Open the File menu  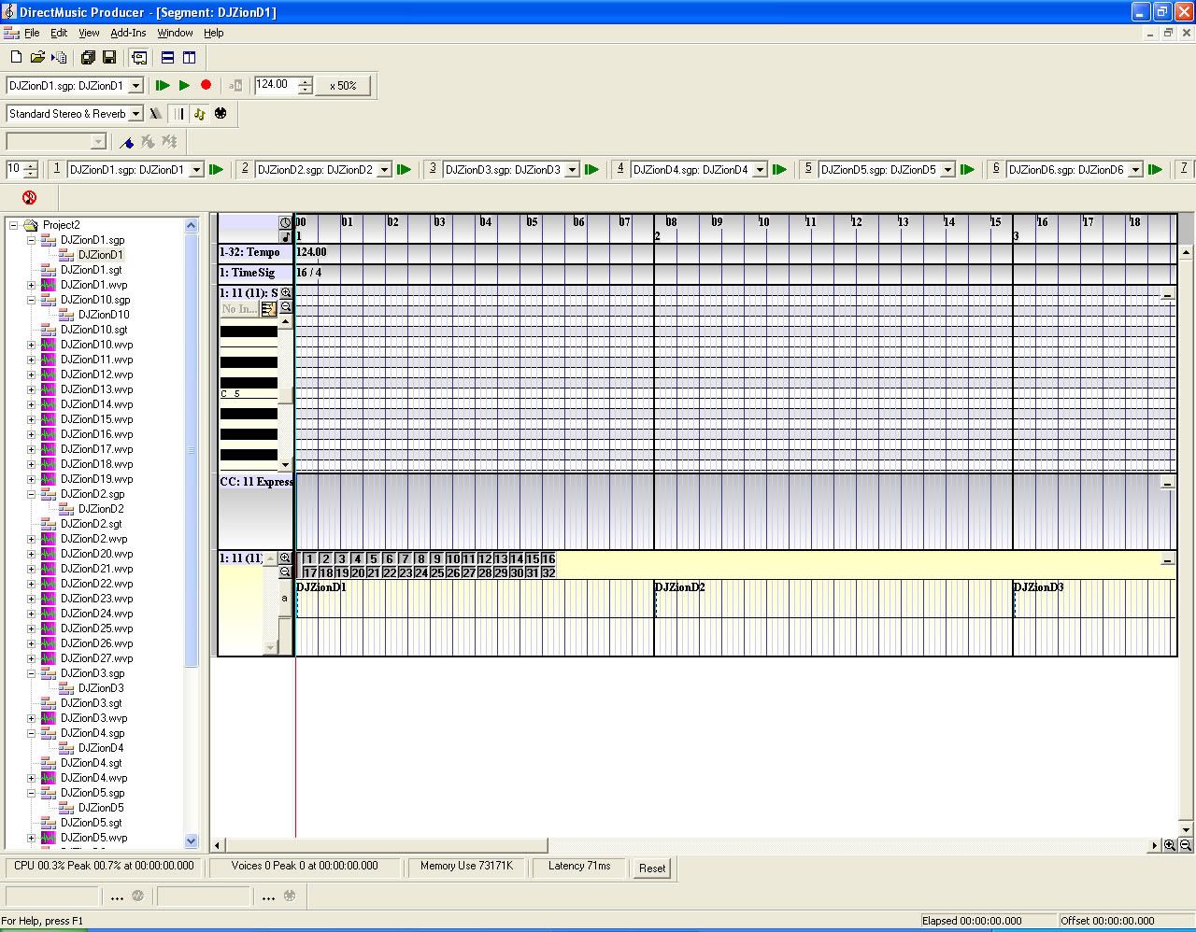[32, 33]
